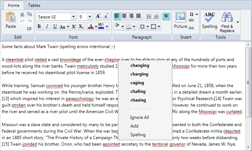This screenshot has width=252, height=151.
Task: Click the insert hyperlink chain icon
Action: [x=191, y=20]
